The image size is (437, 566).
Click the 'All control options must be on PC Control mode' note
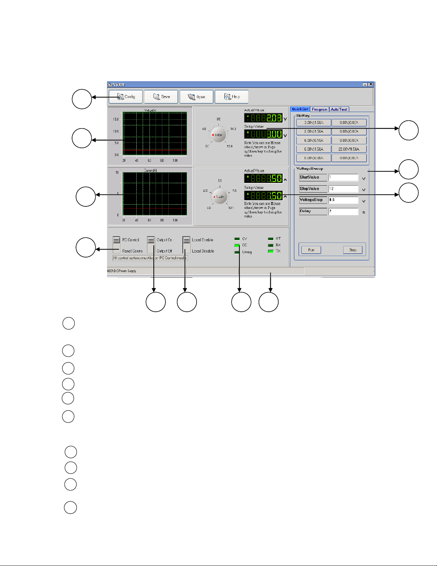point(150,258)
